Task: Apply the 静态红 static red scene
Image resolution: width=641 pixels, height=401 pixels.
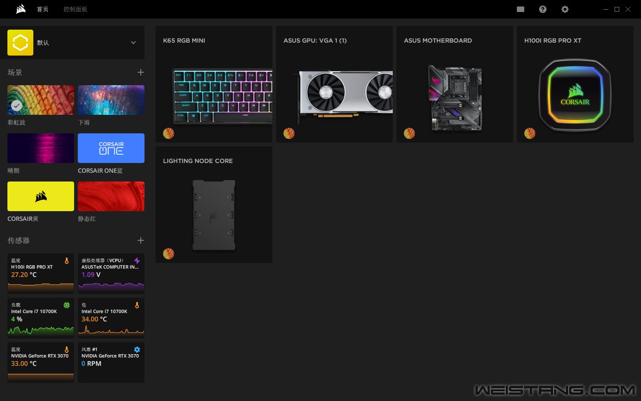Action: click(111, 196)
